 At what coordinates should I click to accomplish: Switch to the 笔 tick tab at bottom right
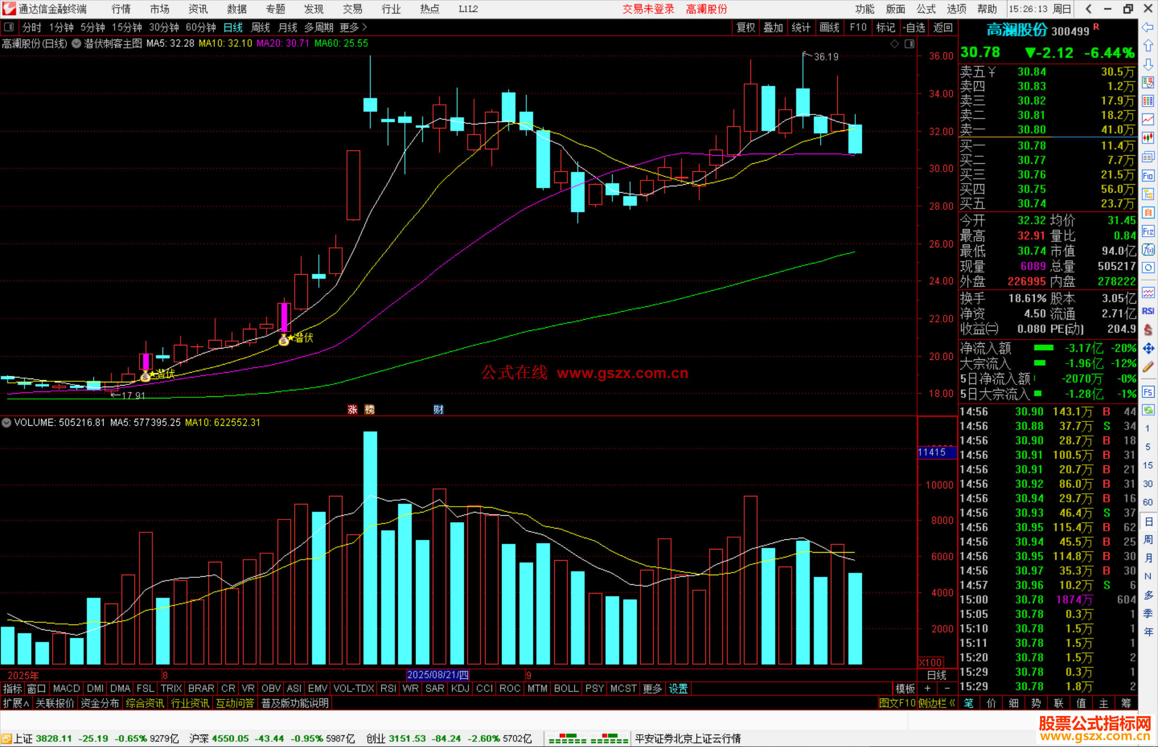coord(968,703)
